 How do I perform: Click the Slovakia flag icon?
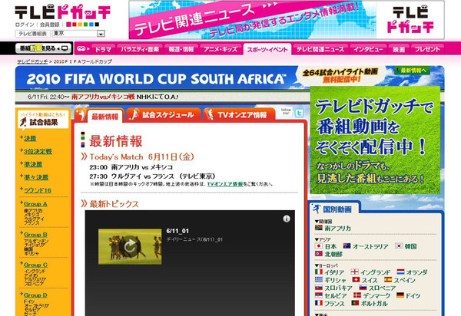point(319,288)
